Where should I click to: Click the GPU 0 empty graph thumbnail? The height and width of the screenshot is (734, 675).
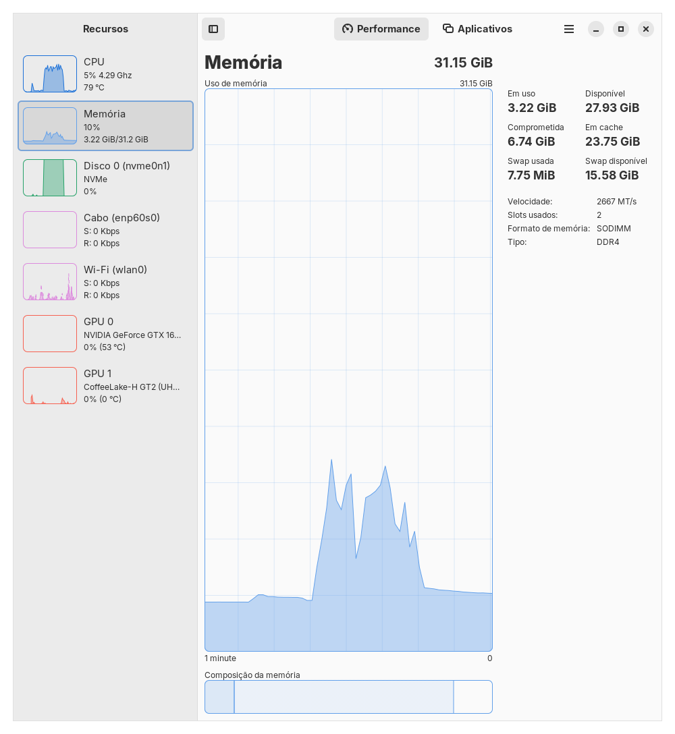50,334
